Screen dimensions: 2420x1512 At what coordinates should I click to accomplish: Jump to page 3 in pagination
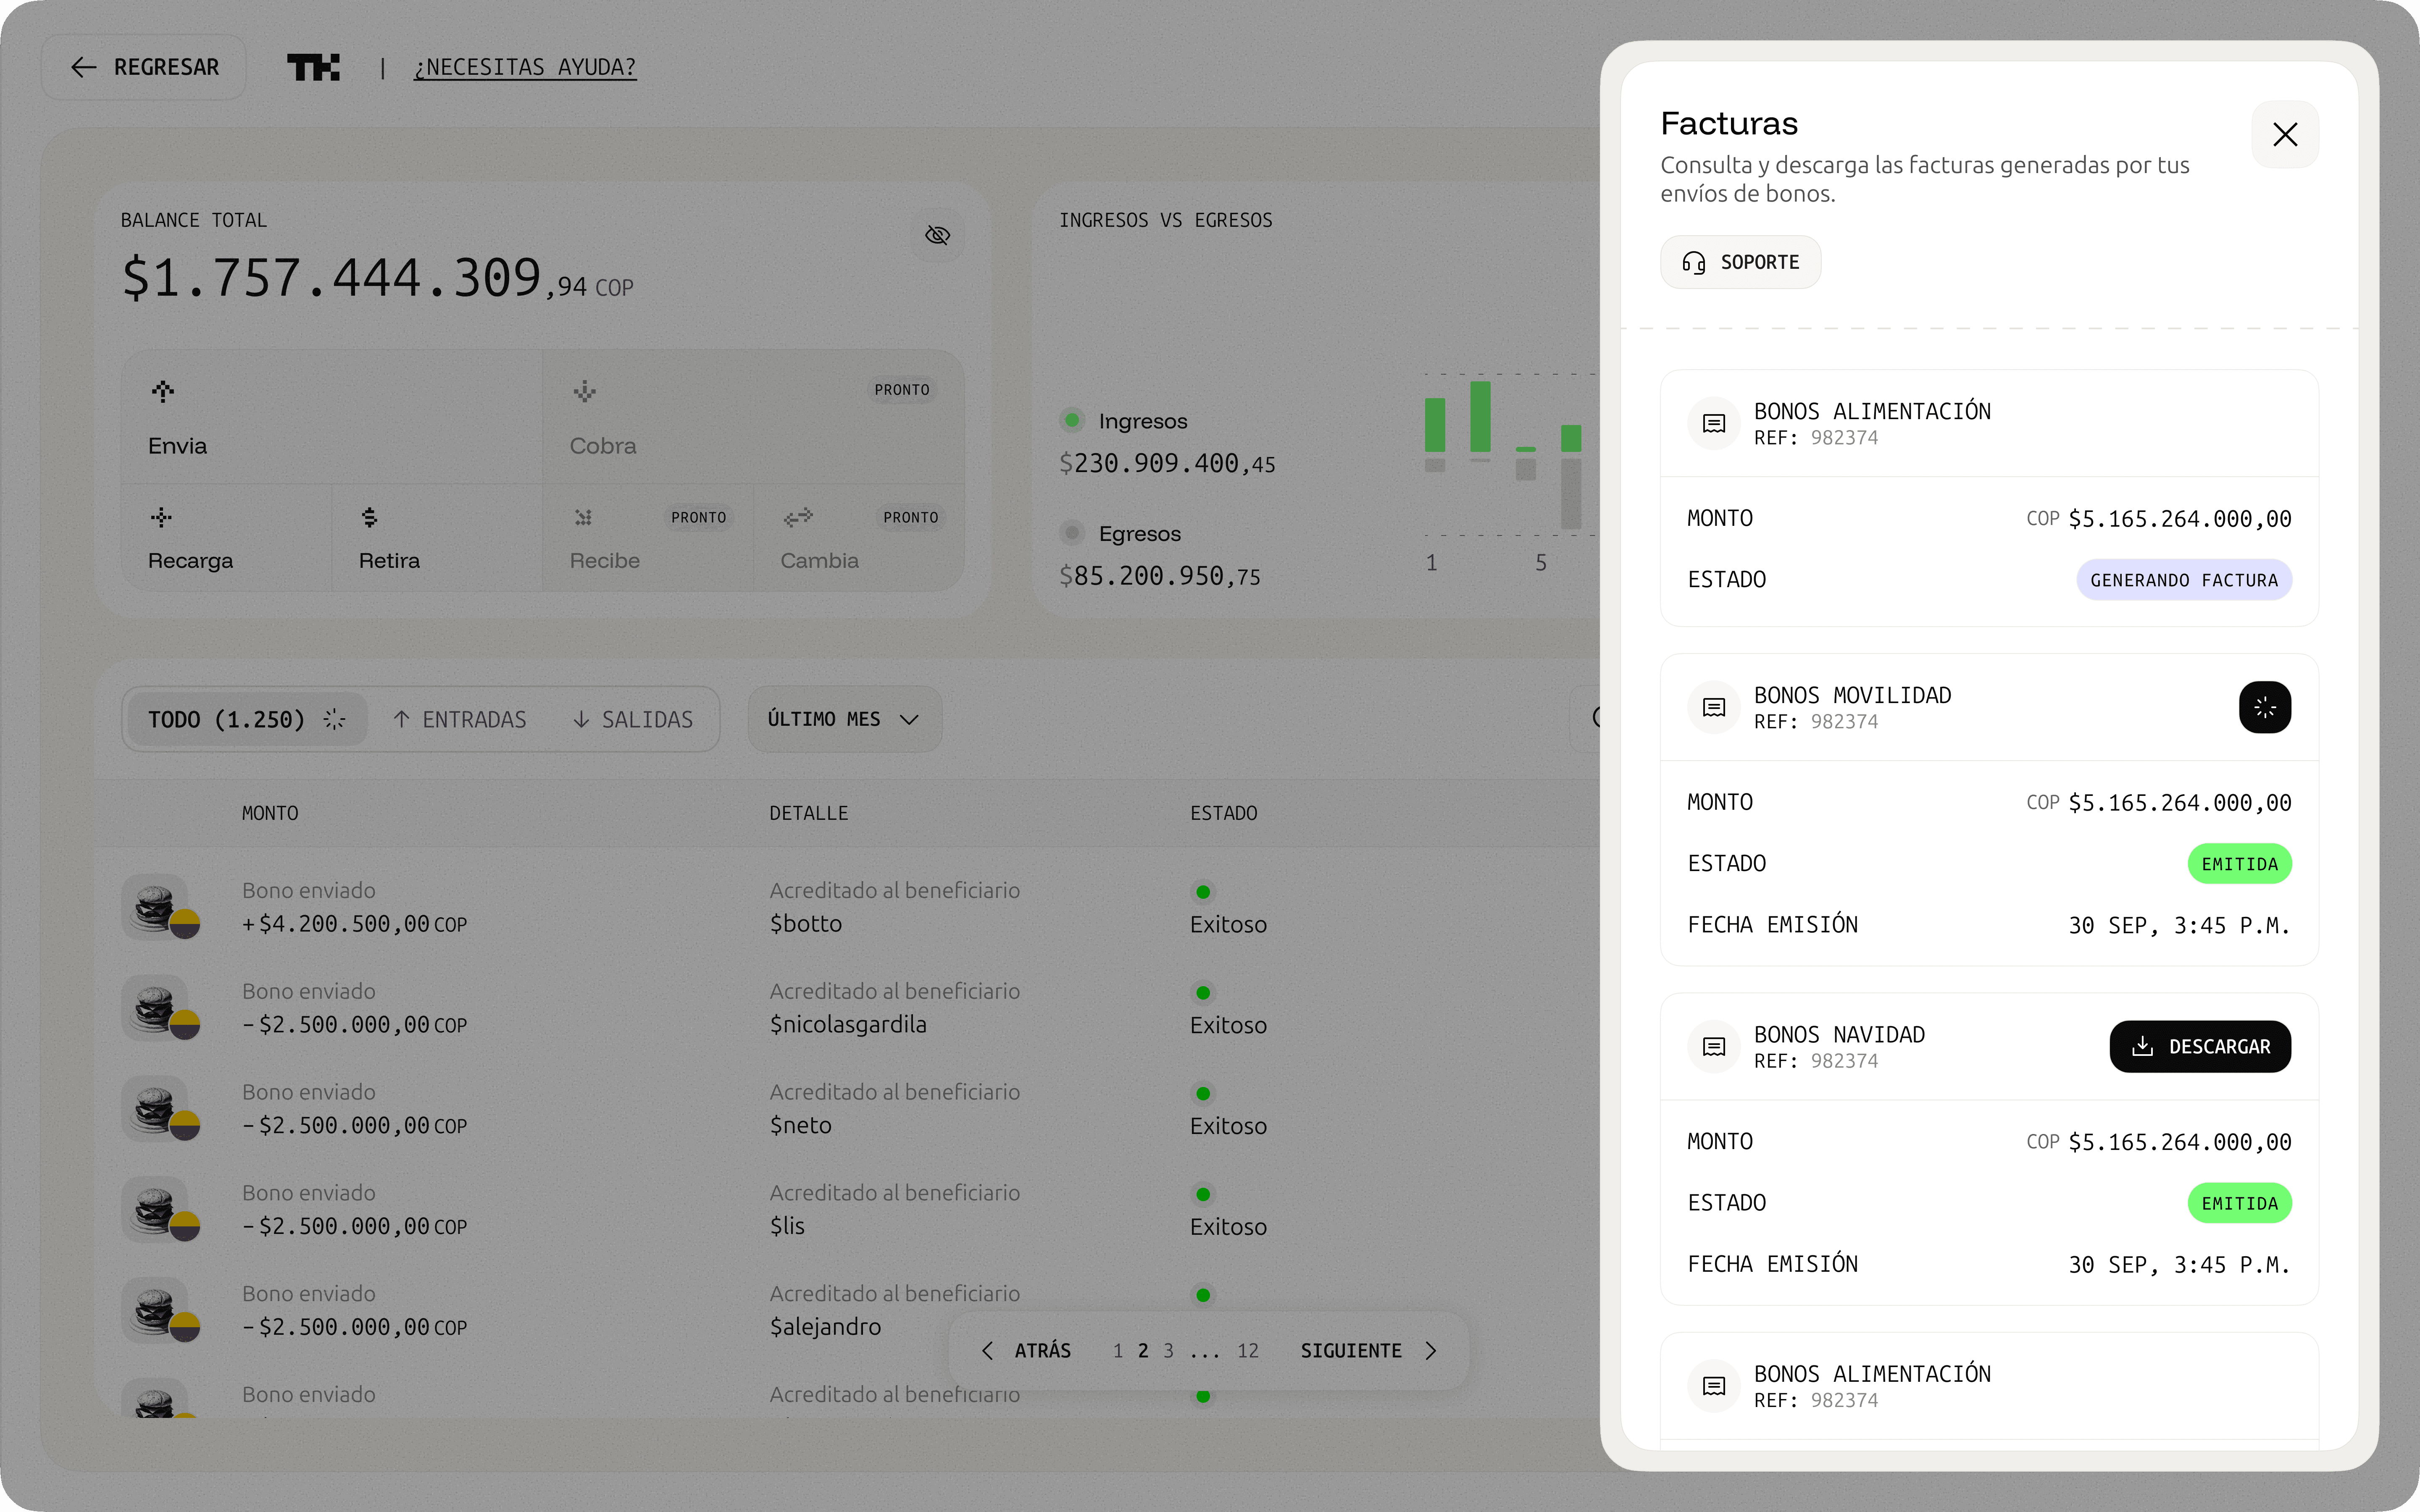[1168, 1351]
